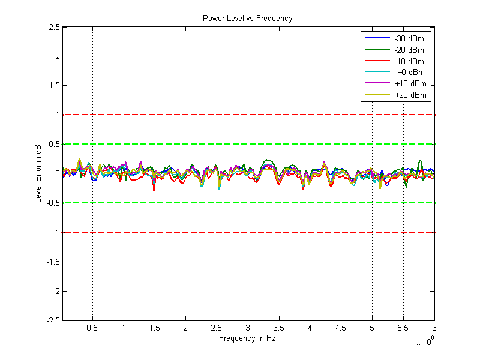Click the yellow +20 dBm legend line sample
The image size is (480, 360).
[376, 95]
